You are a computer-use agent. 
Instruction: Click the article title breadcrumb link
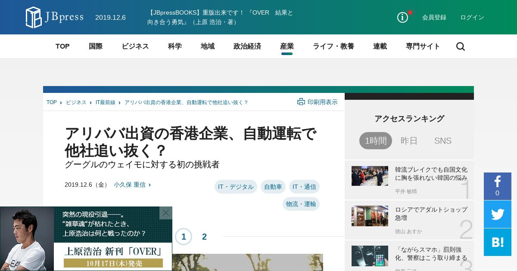click(x=186, y=102)
